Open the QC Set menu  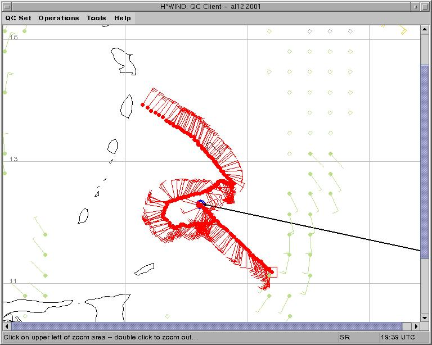(x=19, y=18)
